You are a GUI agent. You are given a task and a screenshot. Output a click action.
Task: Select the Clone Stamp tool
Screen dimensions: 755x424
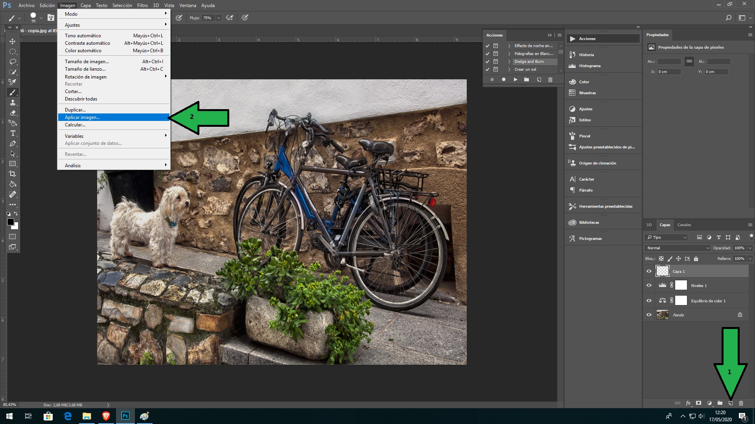[x=13, y=102]
